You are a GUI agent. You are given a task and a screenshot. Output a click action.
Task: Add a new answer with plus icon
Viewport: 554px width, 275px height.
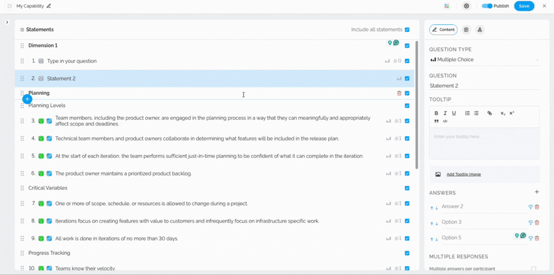point(537,192)
